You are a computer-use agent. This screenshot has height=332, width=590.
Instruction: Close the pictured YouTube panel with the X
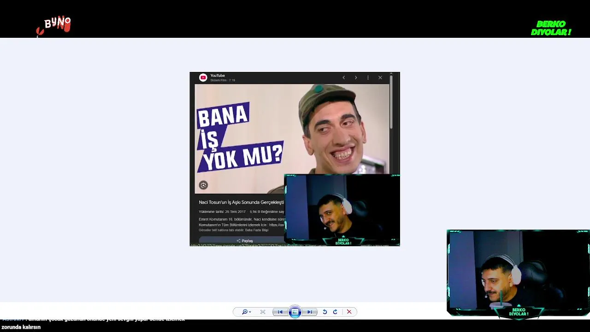point(380,77)
